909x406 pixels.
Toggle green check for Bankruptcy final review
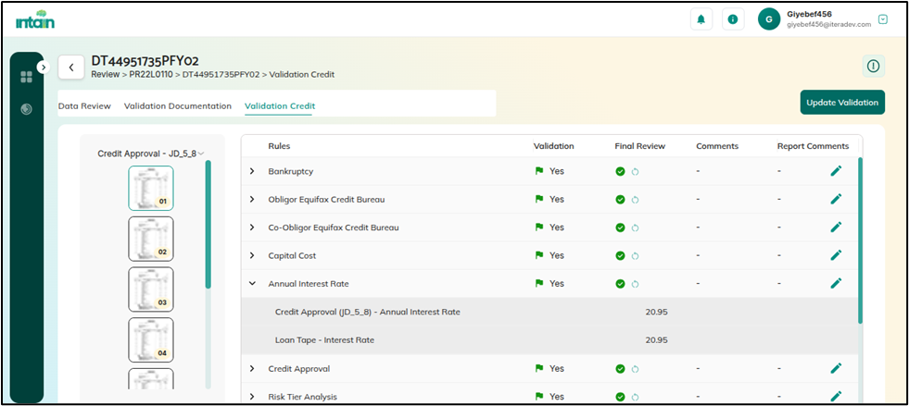[x=620, y=171]
